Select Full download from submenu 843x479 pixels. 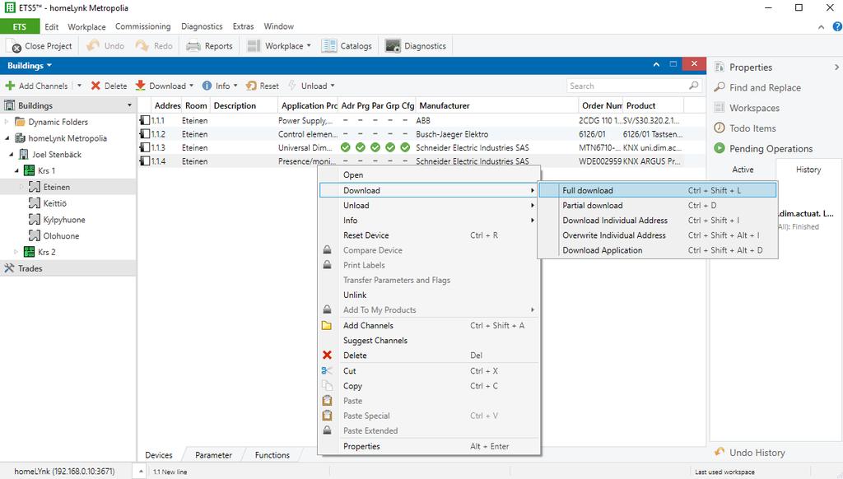(658, 190)
